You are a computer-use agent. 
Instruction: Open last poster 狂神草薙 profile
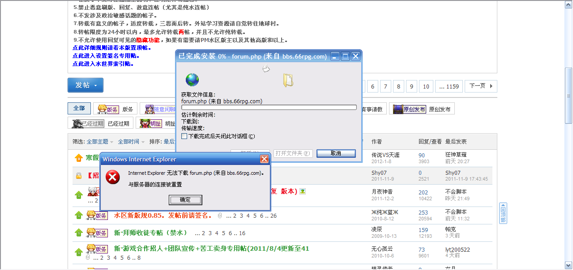pyautogui.click(x=457, y=155)
